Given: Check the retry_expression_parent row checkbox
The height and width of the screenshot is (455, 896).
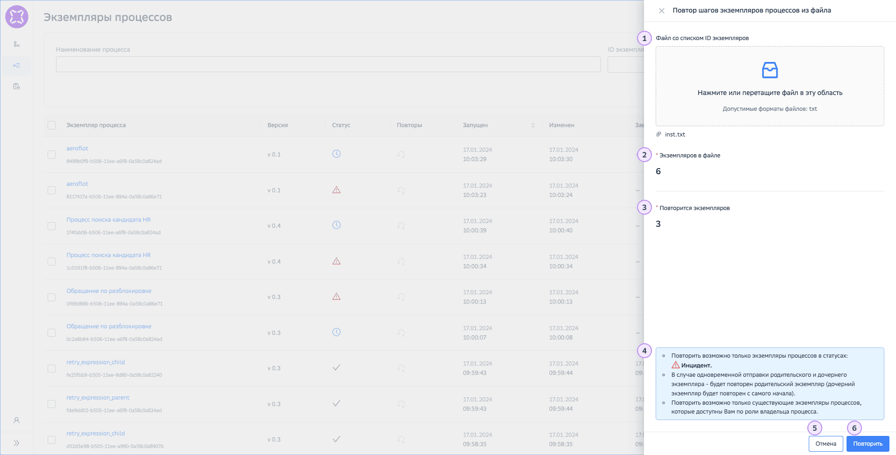Looking at the screenshot, I should pos(52,404).
